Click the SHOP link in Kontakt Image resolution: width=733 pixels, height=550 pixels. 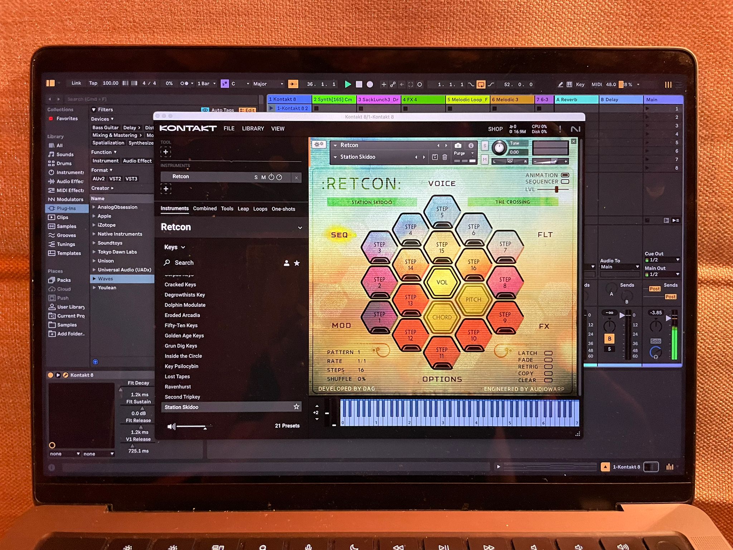(x=495, y=129)
